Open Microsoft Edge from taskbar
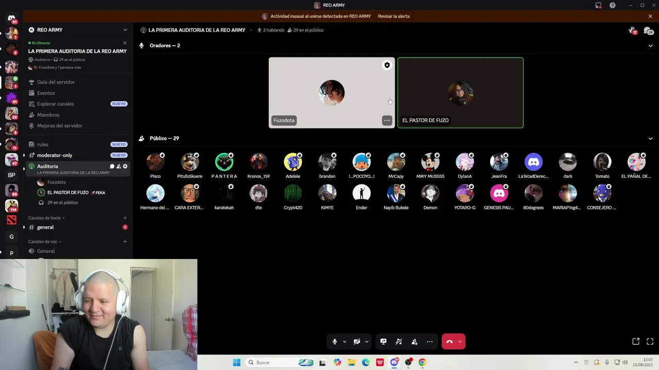This screenshot has height=370, width=659. tap(366, 362)
